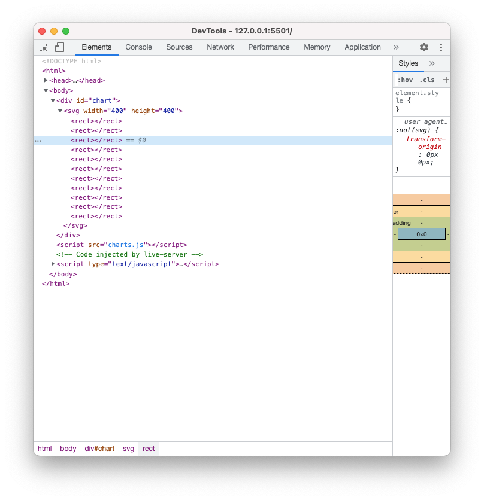The height and width of the screenshot is (500, 484).
Task: Add new style rule plus icon
Action: point(446,80)
